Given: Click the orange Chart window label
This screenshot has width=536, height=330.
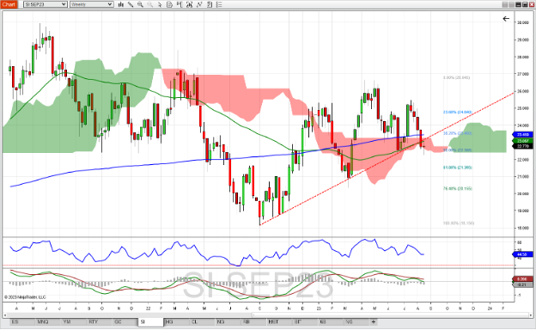Looking at the screenshot, I should tap(9, 4).
